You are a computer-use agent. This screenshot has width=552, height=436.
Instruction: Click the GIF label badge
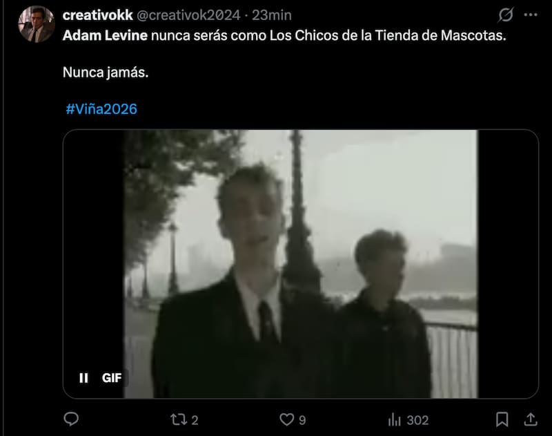[x=112, y=378]
